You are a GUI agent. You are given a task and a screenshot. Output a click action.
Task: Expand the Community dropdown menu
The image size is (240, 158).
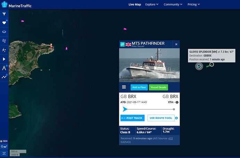(x=173, y=5)
